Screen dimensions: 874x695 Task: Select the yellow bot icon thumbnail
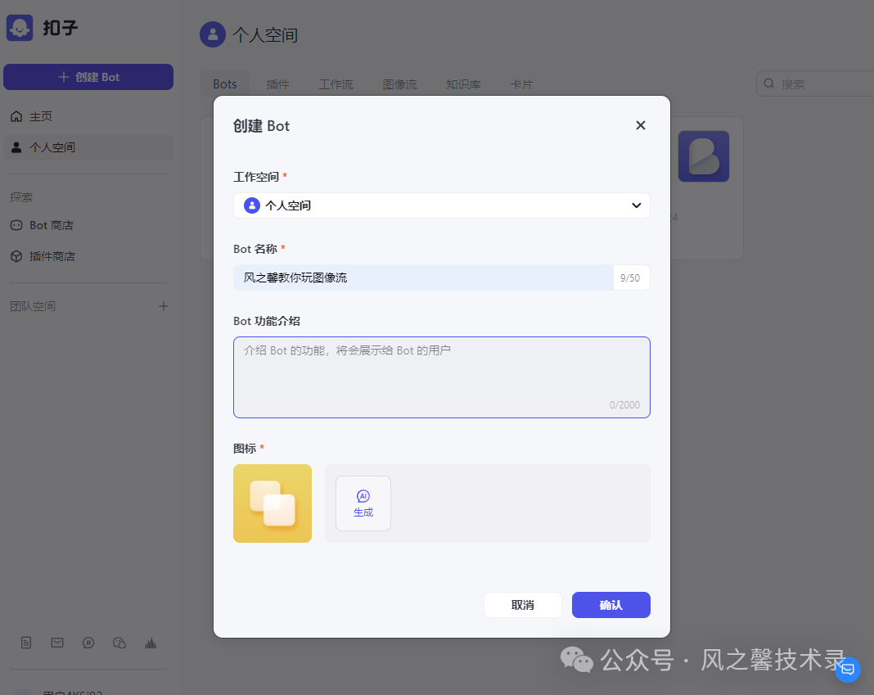tap(272, 503)
